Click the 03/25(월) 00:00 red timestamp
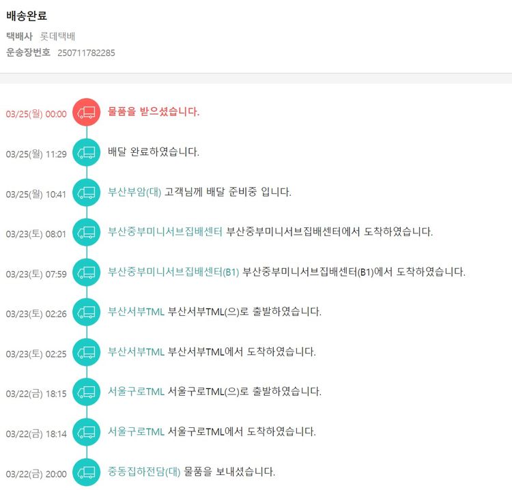 (36, 114)
